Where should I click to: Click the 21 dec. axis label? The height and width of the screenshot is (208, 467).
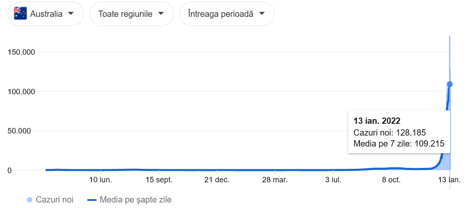(217, 180)
